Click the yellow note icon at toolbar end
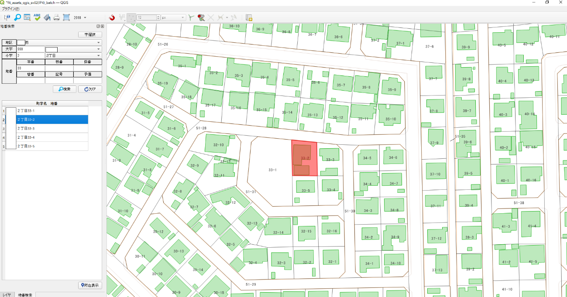This screenshot has height=297, width=567. click(x=249, y=17)
